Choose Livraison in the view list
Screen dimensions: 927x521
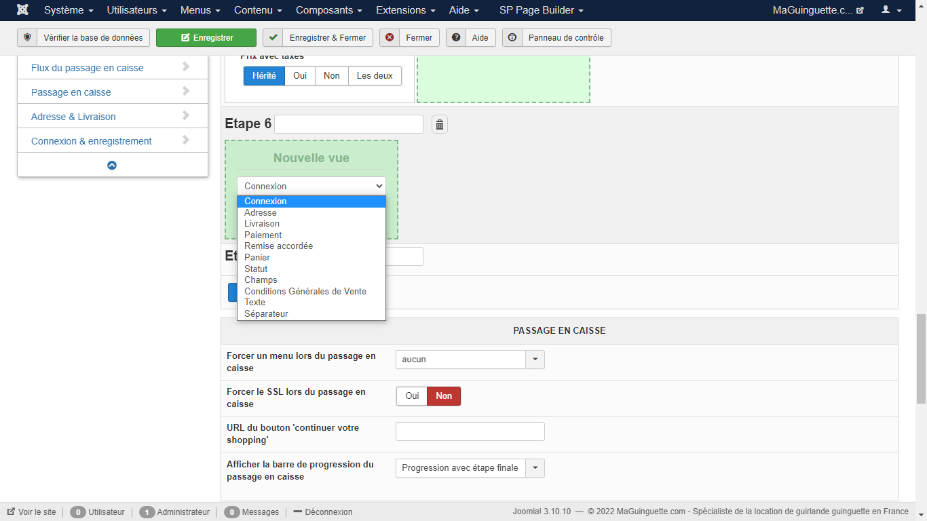coord(311,224)
